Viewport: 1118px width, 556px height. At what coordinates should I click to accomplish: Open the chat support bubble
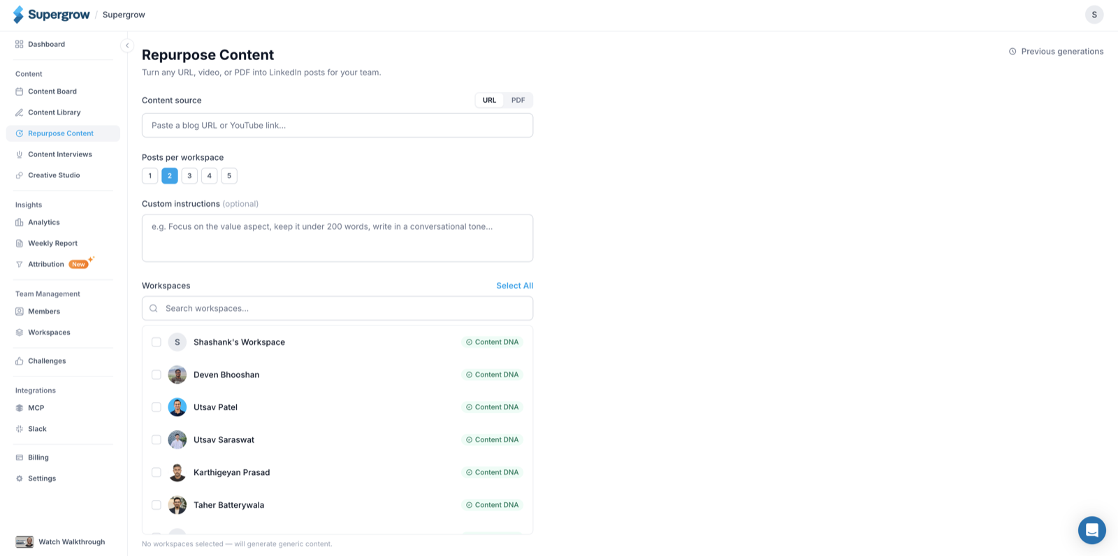point(1091,530)
